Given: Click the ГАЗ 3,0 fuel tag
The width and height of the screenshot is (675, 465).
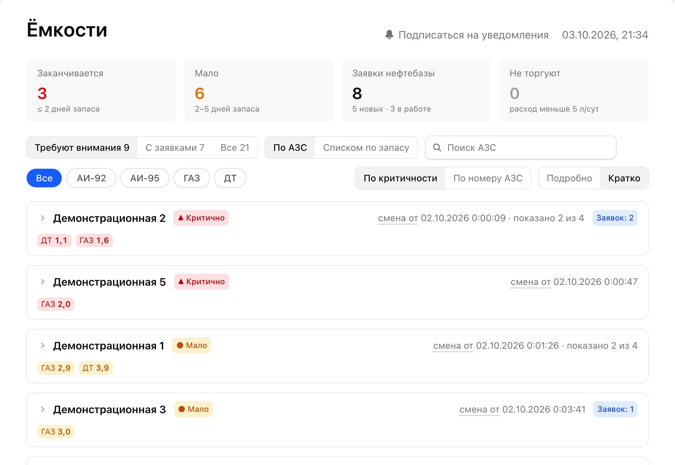Looking at the screenshot, I should pos(56,432).
